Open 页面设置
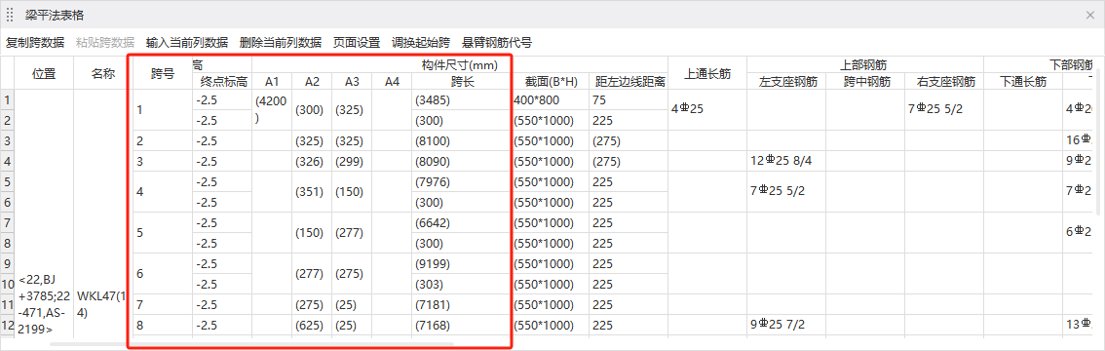Image resolution: width=1105 pixels, height=351 pixels. pyautogui.click(x=357, y=42)
